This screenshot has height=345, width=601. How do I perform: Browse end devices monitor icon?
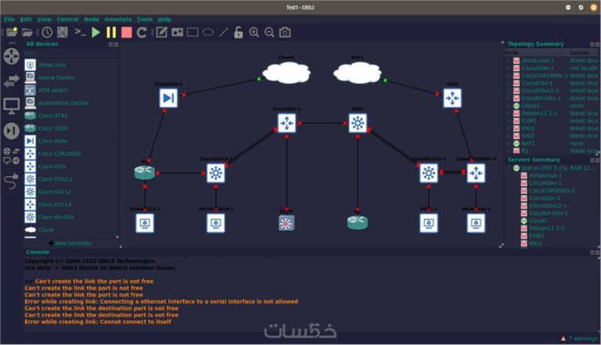click(x=12, y=106)
